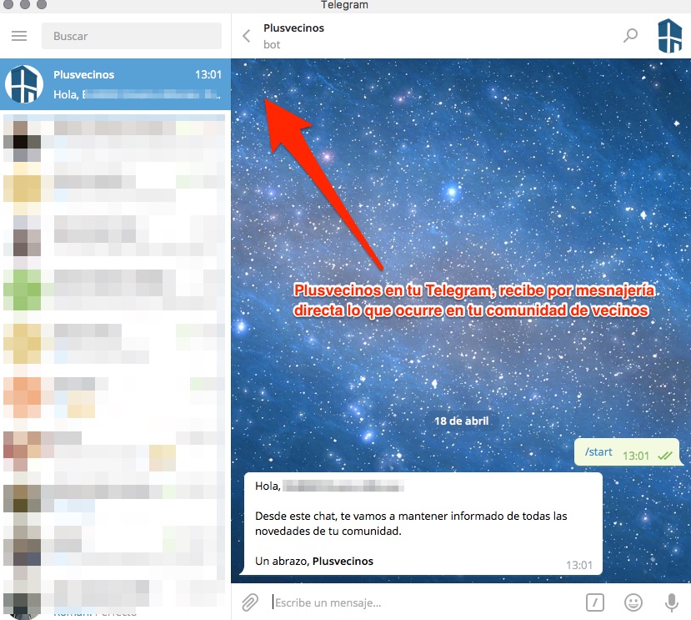Open the Plusvecinos profile avatar in the header
The height and width of the screenshot is (620, 691).
point(669,35)
